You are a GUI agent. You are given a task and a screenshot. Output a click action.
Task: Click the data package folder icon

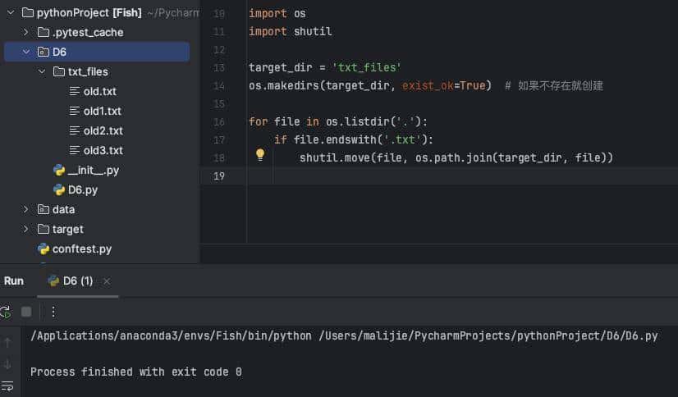coord(44,209)
